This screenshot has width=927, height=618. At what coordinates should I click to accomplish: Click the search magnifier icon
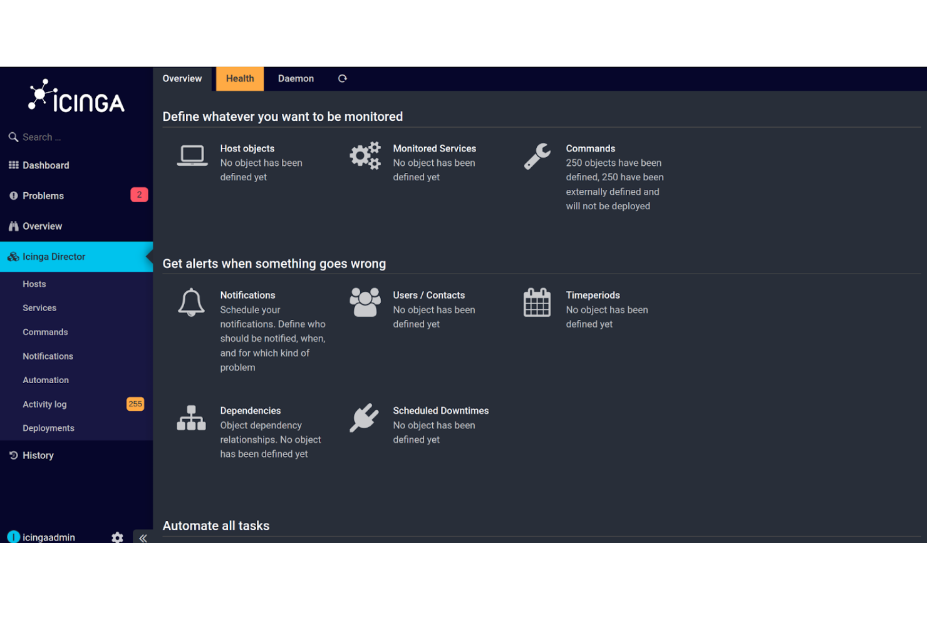point(14,136)
